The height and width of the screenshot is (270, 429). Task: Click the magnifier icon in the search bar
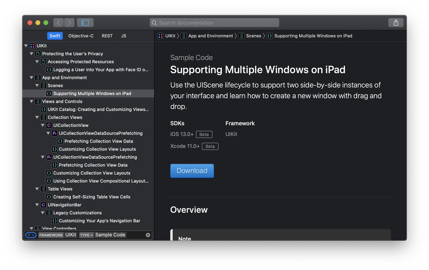tap(154, 22)
